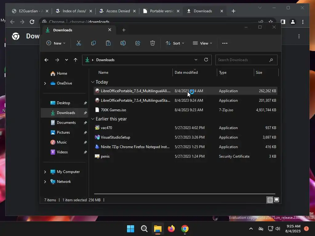
Task: Sort files by Name column header
Action: pyautogui.click(x=132, y=73)
